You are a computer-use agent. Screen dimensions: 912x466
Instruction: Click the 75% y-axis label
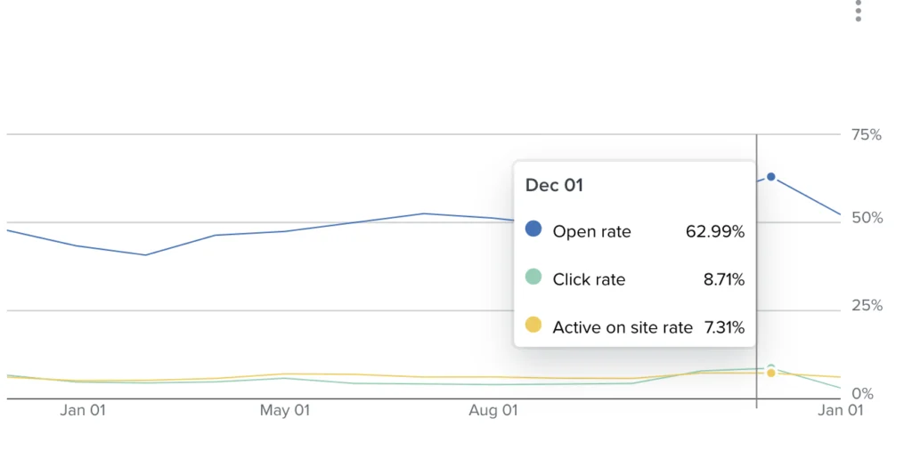pyautogui.click(x=865, y=135)
